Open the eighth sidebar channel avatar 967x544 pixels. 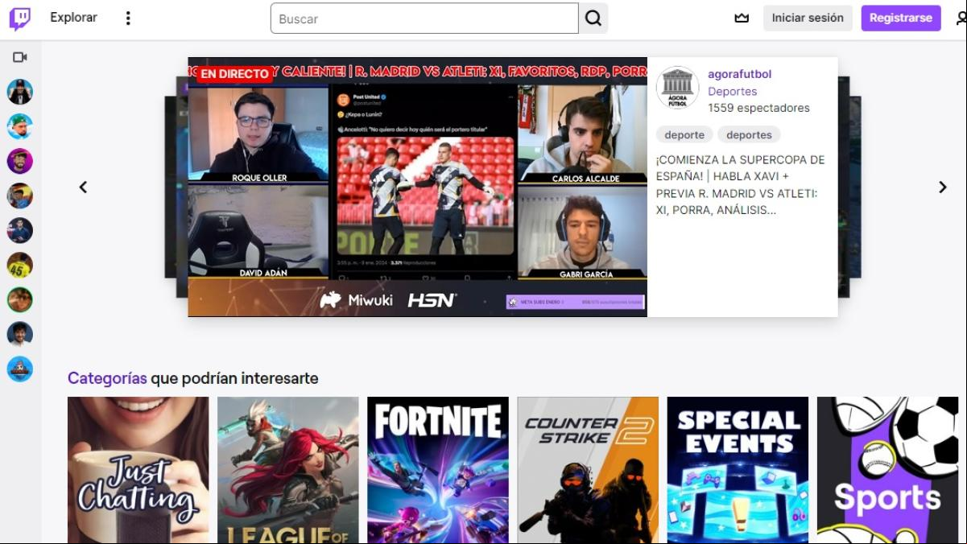pos(20,334)
